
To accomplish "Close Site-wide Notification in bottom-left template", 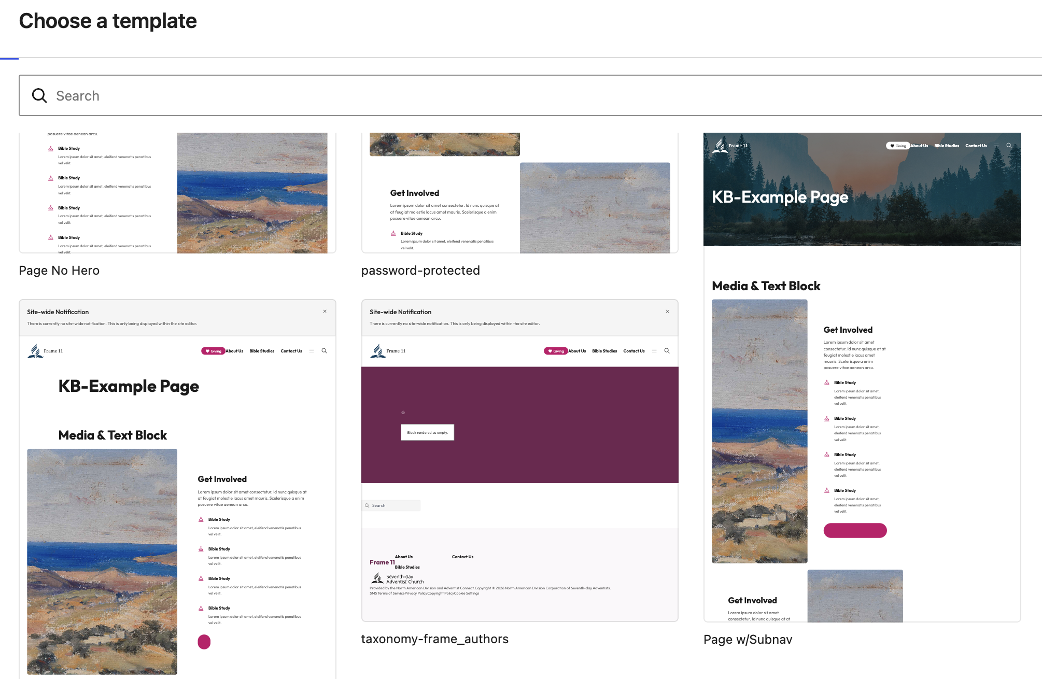I will [x=325, y=312].
